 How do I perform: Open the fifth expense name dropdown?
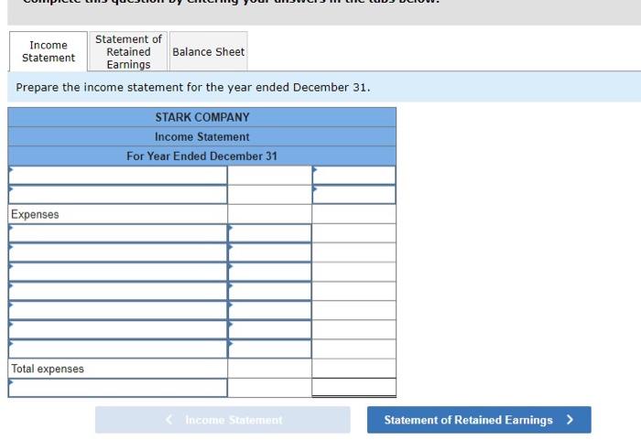click(x=118, y=310)
